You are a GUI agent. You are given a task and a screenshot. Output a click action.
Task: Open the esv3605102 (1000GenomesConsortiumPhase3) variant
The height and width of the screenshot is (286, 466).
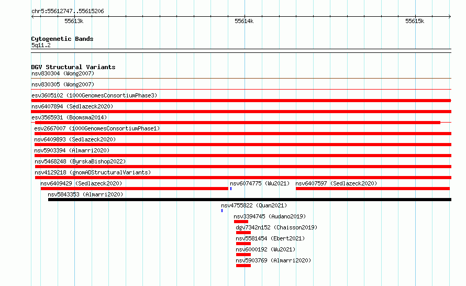click(x=94, y=95)
